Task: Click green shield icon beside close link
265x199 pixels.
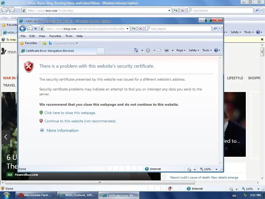Action: (x=41, y=112)
